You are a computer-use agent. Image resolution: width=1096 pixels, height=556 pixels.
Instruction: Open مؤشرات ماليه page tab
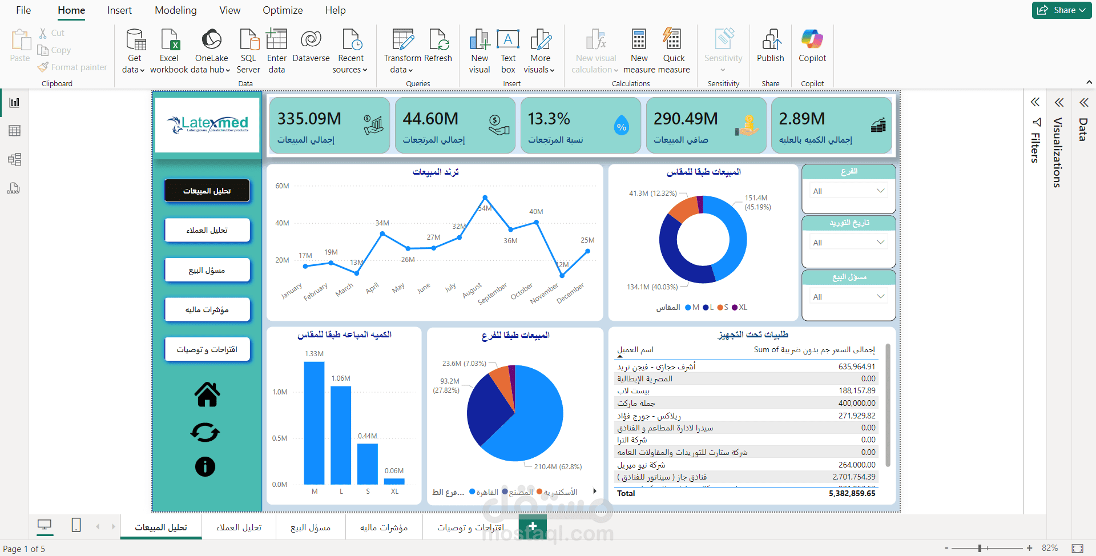point(384,527)
